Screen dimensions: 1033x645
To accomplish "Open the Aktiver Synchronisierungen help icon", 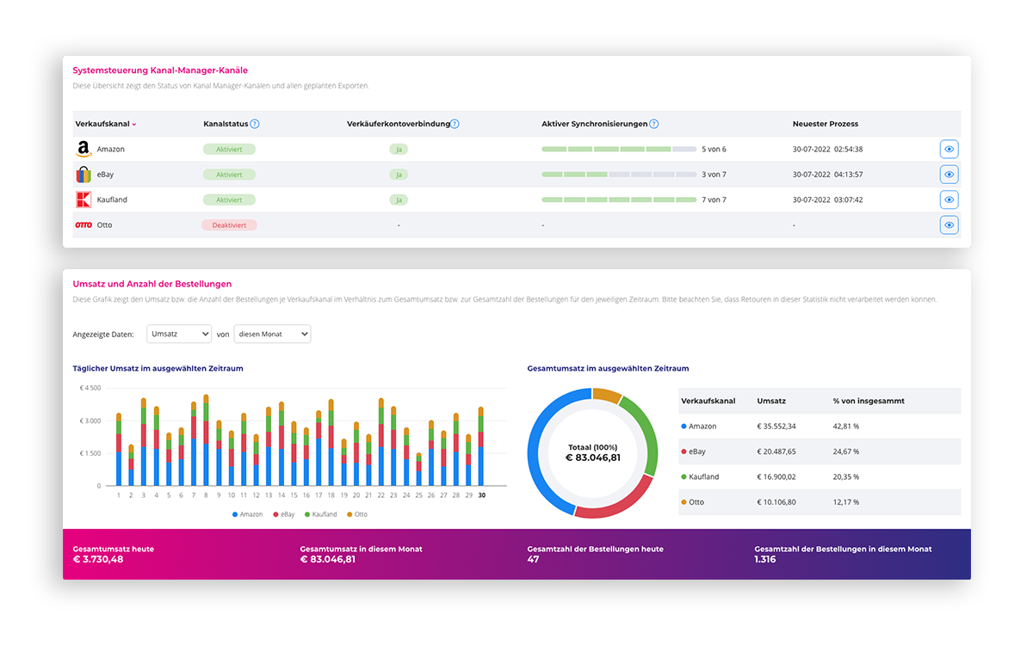I will coord(653,124).
